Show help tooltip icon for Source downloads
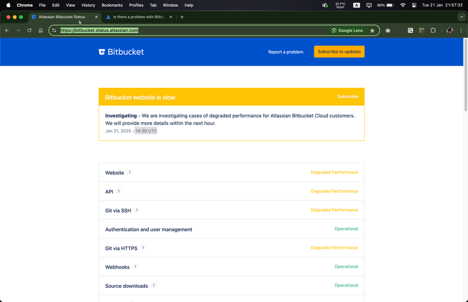This screenshot has width=468, height=302. point(154,285)
